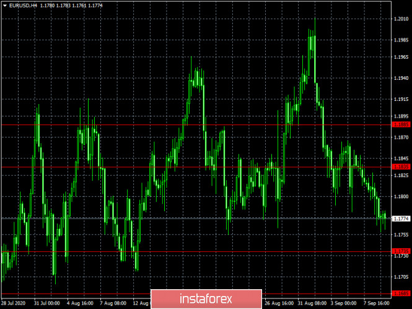Click the 1.1800 price scale label

pos(400,196)
